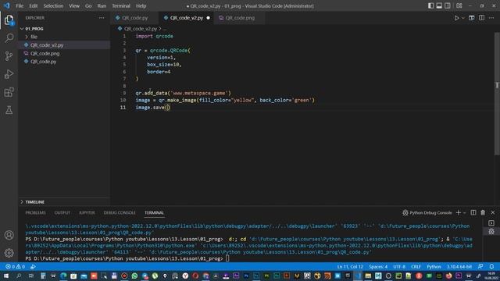500x281 pixels.
Task: Collapse the 01_PROG folder section
Action: [34, 29]
